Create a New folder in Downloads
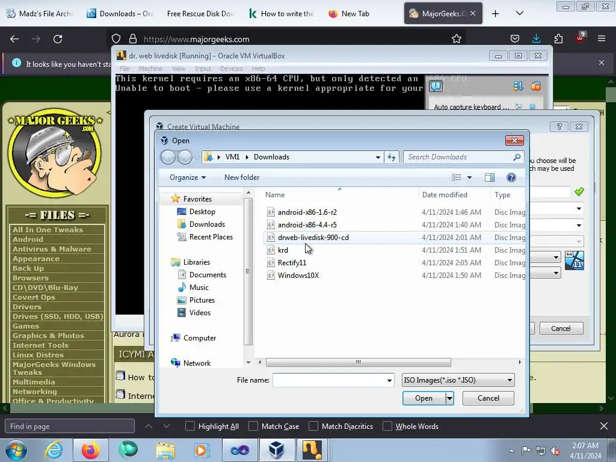Viewport: 616px width, 462px height. tap(242, 177)
